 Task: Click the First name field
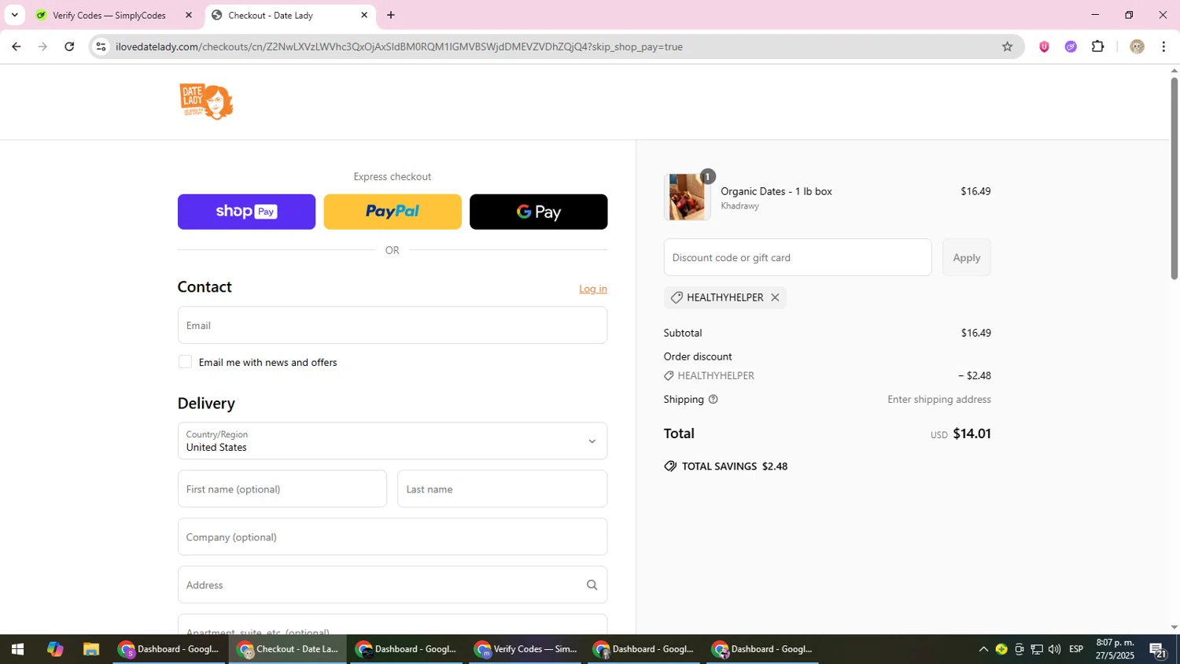tap(282, 489)
